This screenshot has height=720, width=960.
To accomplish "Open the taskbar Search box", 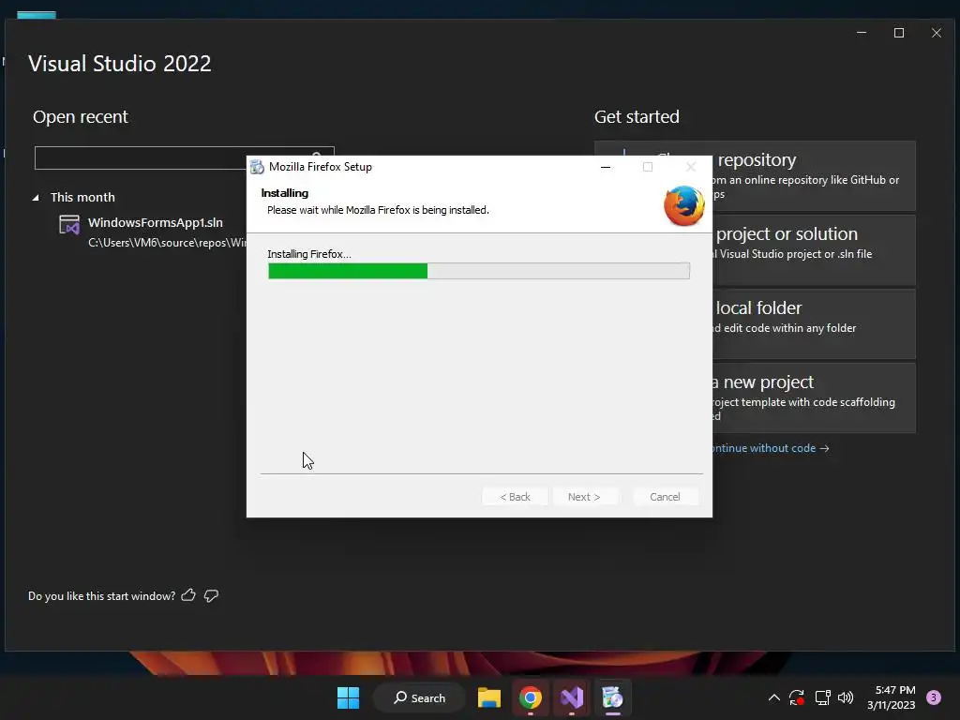I will click(x=419, y=697).
